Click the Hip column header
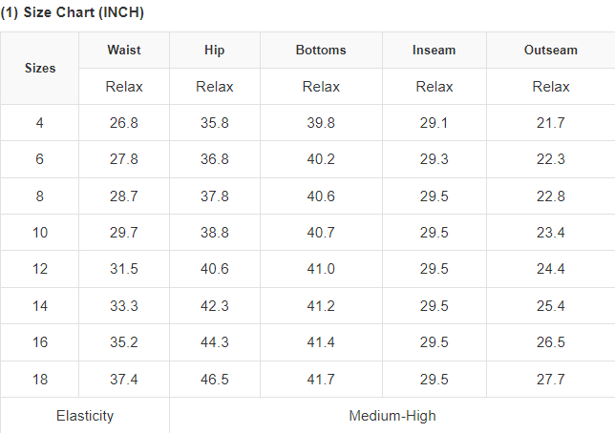The image size is (615, 433). coord(214,50)
